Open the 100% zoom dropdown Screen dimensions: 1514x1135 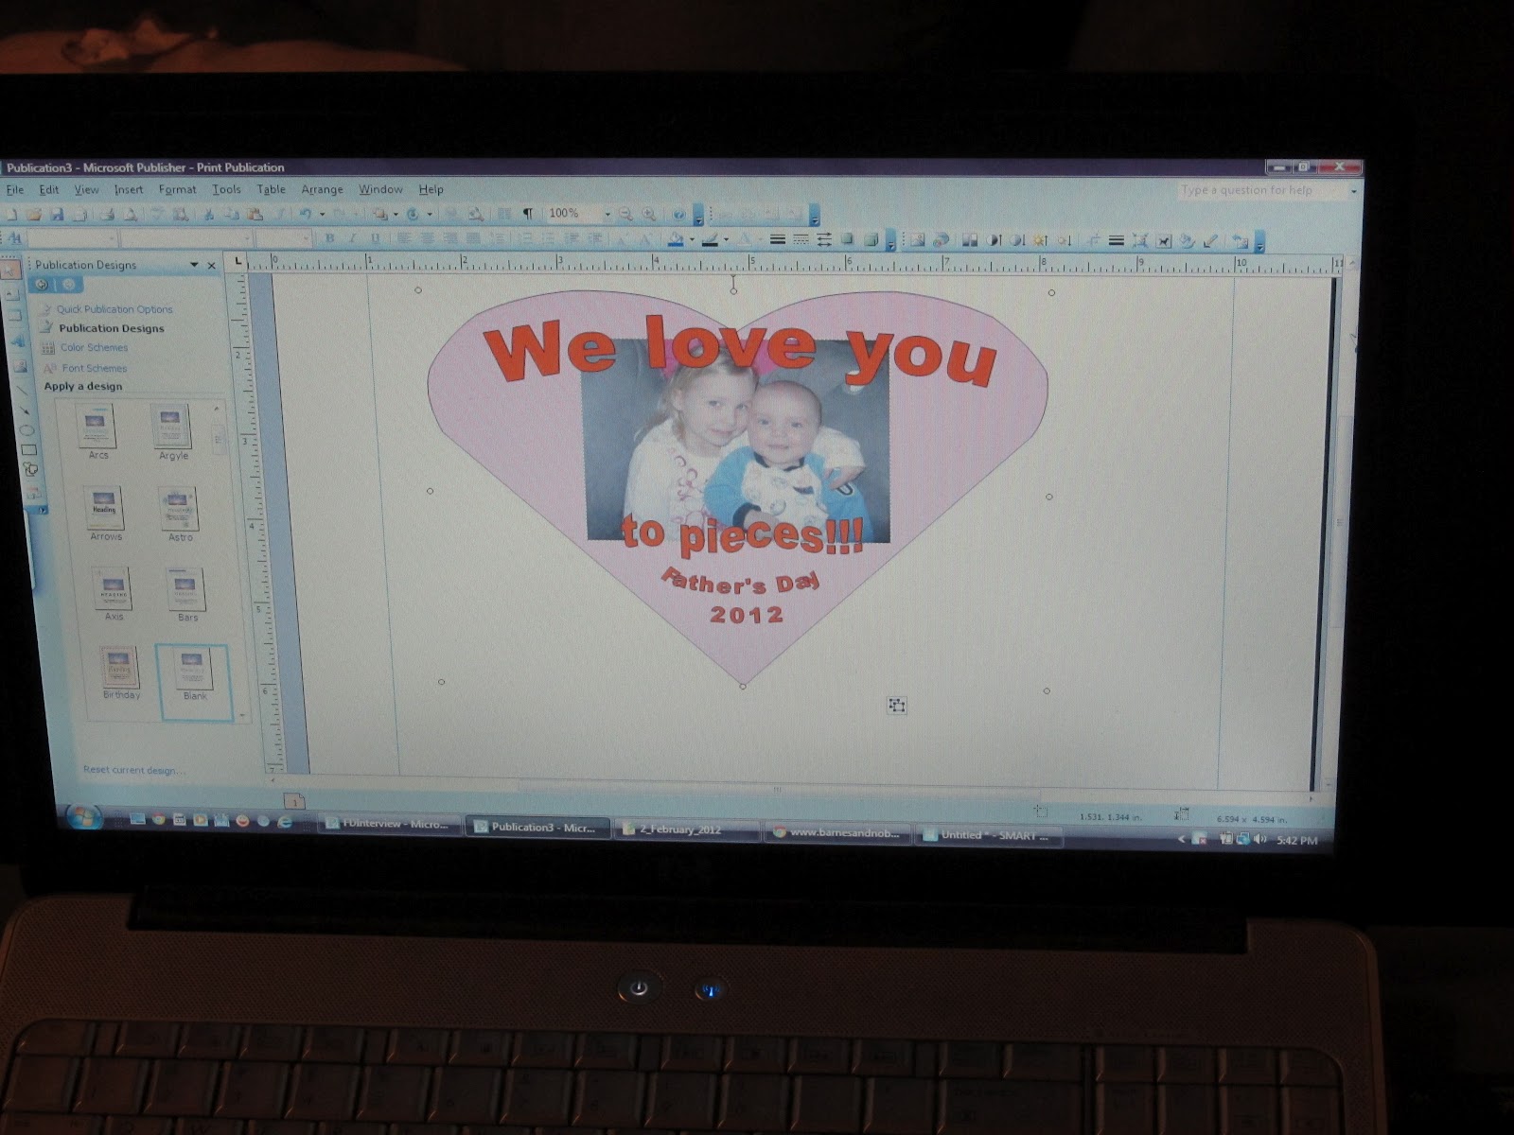click(607, 215)
